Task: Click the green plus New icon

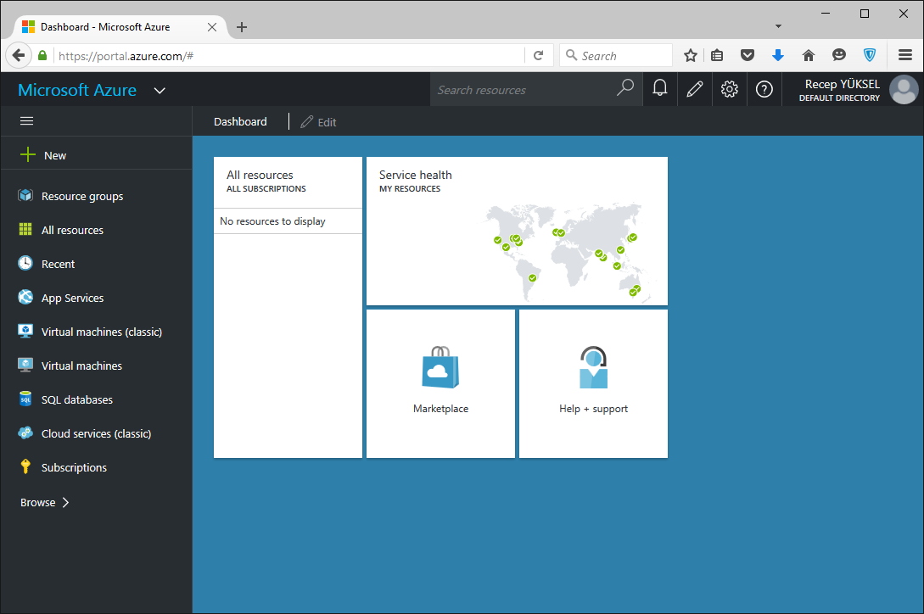Action: click(28, 155)
